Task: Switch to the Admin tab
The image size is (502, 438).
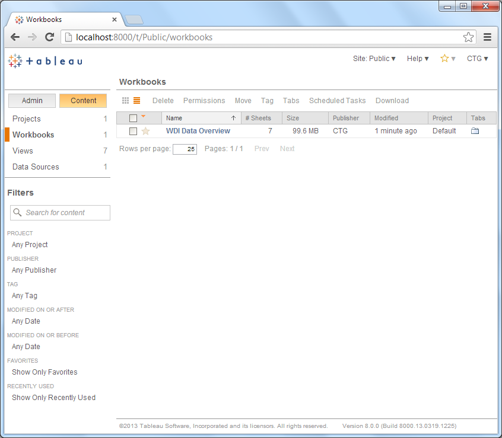Action: pyautogui.click(x=31, y=100)
